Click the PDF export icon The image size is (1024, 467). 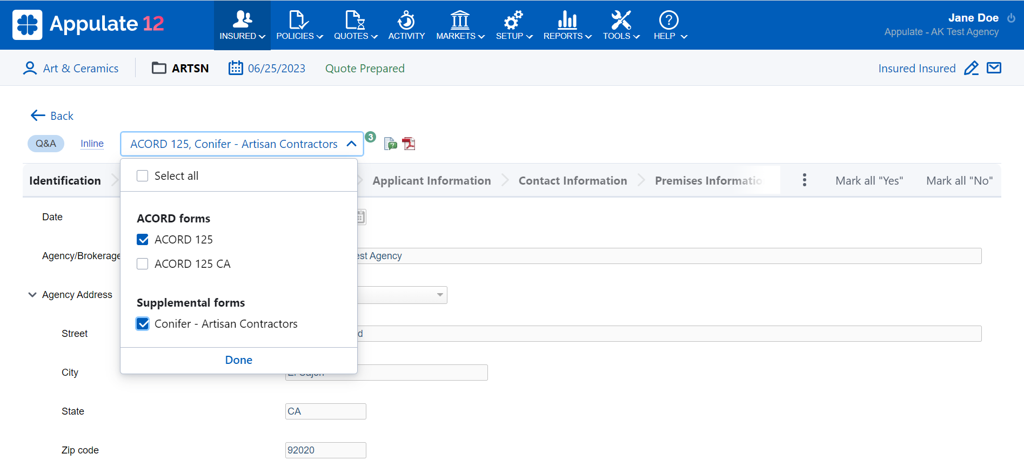(409, 144)
